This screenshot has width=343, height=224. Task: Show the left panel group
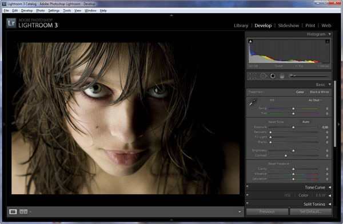point(4,124)
